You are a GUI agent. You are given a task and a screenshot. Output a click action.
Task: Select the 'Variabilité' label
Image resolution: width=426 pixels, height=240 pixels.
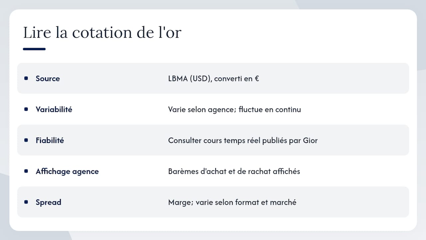(54, 109)
